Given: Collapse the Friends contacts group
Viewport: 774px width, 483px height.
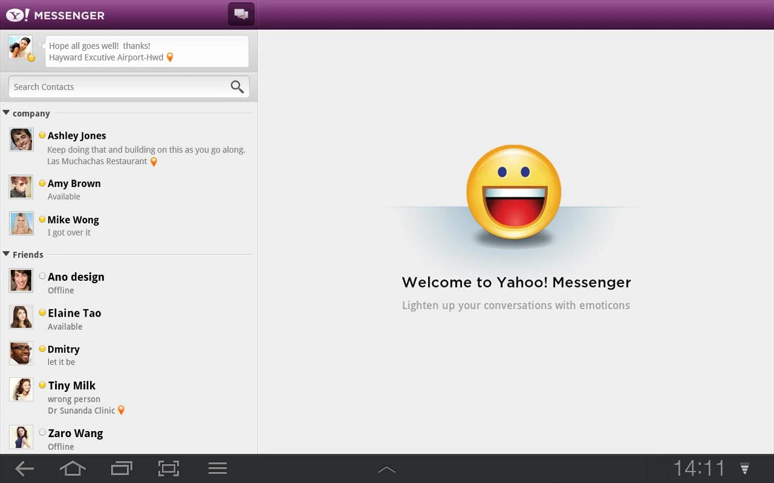Looking at the screenshot, I should [6, 254].
